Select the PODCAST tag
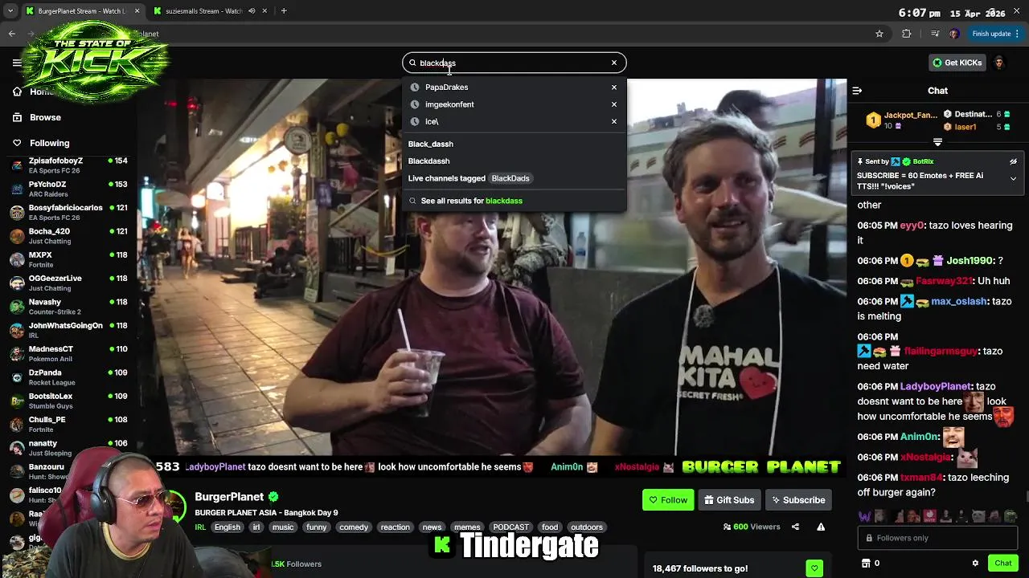The height and width of the screenshot is (578, 1029). 511,527
